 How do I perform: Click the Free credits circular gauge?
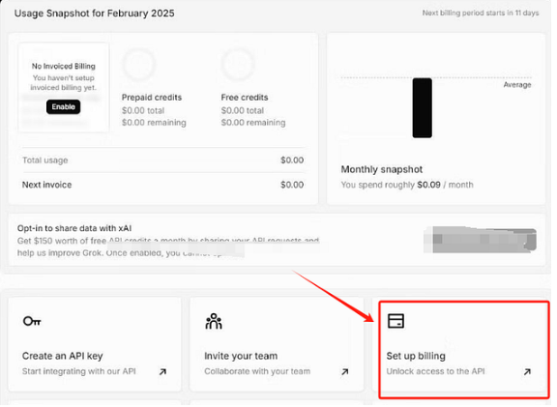coord(238,64)
